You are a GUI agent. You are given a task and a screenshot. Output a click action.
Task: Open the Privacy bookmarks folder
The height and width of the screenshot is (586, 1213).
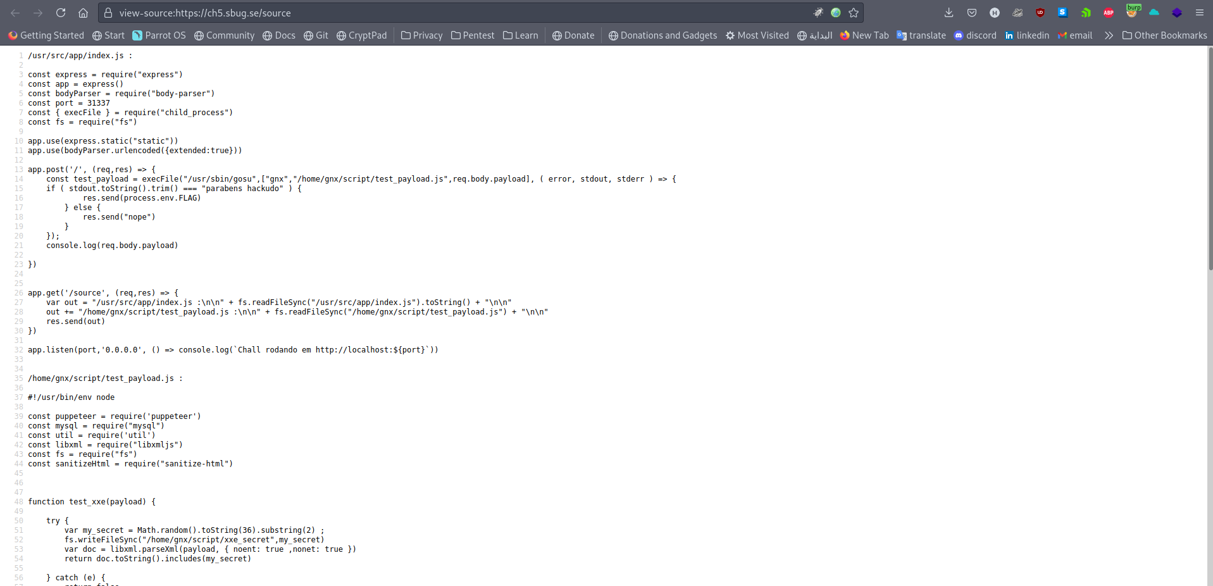pyautogui.click(x=421, y=35)
